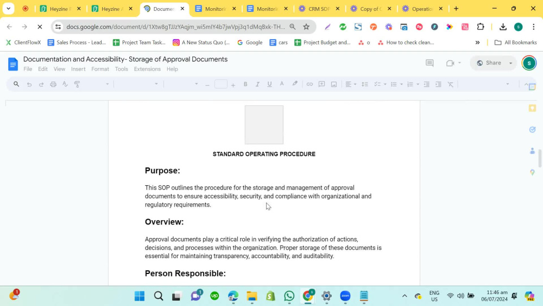543x306 pixels.
Task: Open the Google Docs home icon
Action: click(x=13, y=64)
